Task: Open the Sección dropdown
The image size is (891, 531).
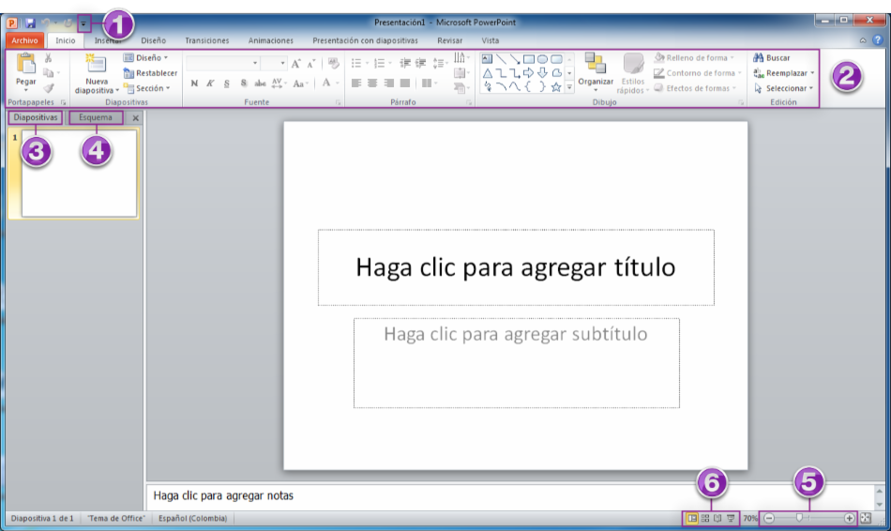Action: [147, 88]
